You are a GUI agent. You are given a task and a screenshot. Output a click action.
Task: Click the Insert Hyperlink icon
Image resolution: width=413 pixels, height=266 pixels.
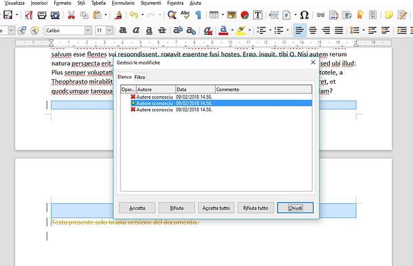[x=320, y=15]
